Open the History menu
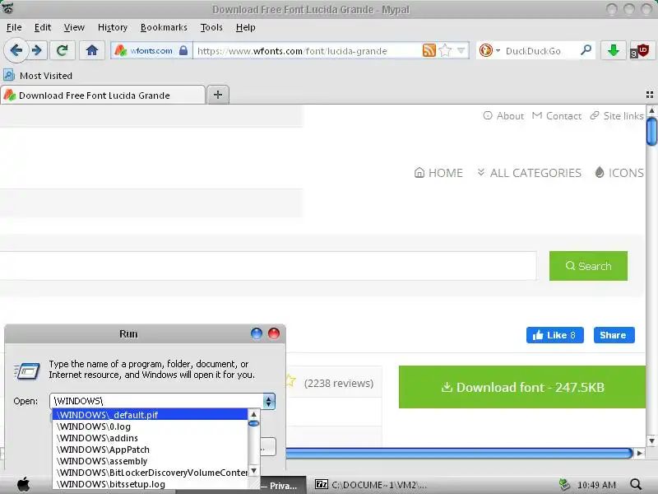The height and width of the screenshot is (494, 658). 113,27
